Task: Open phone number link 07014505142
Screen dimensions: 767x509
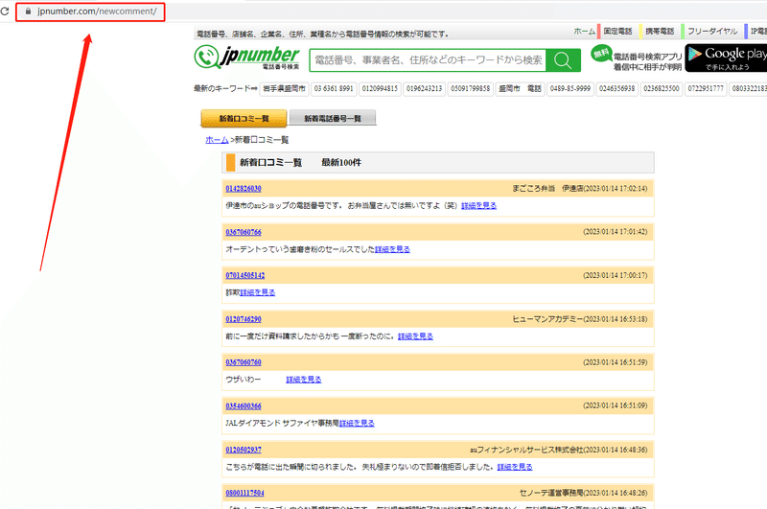Action: [245, 276]
